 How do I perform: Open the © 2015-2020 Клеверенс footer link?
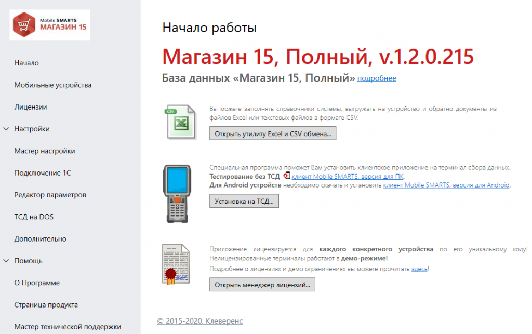(x=200, y=321)
